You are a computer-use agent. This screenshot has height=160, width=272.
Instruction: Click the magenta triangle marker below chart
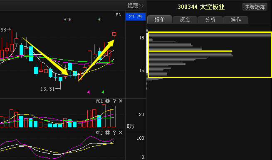(89, 92)
